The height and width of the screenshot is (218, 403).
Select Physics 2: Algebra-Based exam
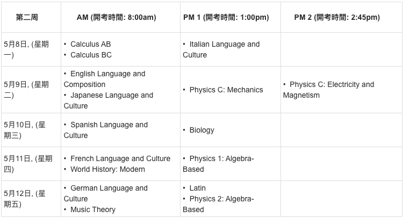click(x=218, y=204)
